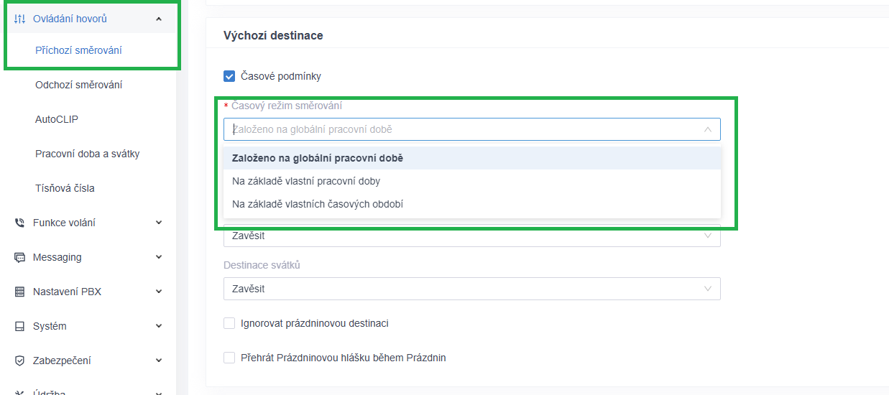Click the Systém icon in sidebar
This screenshot has height=395, width=889.
(19, 326)
